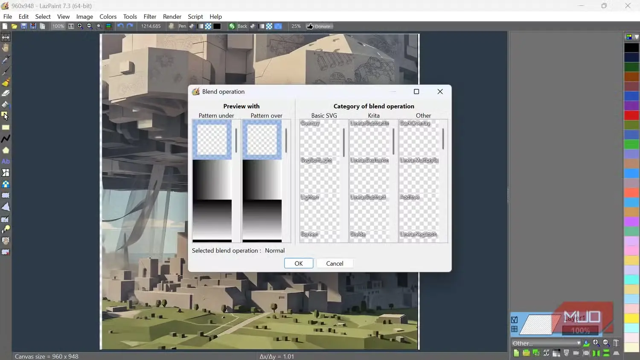
Task: Pick the red swatch in palette
Action: coord(631,115)
